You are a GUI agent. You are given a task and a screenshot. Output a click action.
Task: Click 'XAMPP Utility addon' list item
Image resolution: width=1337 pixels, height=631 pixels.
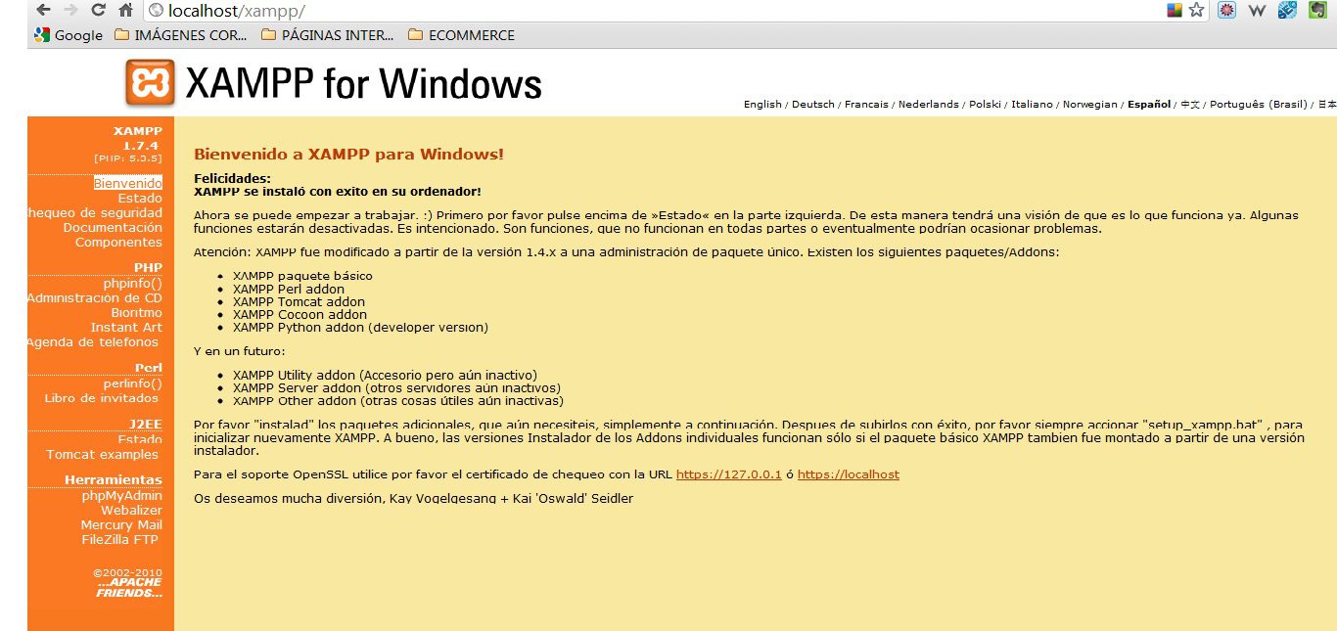coord(385,376)
